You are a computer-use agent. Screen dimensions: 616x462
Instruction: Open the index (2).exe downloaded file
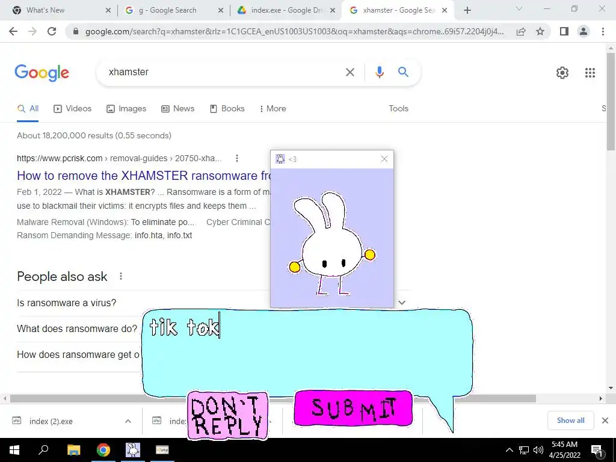[51, 421]
